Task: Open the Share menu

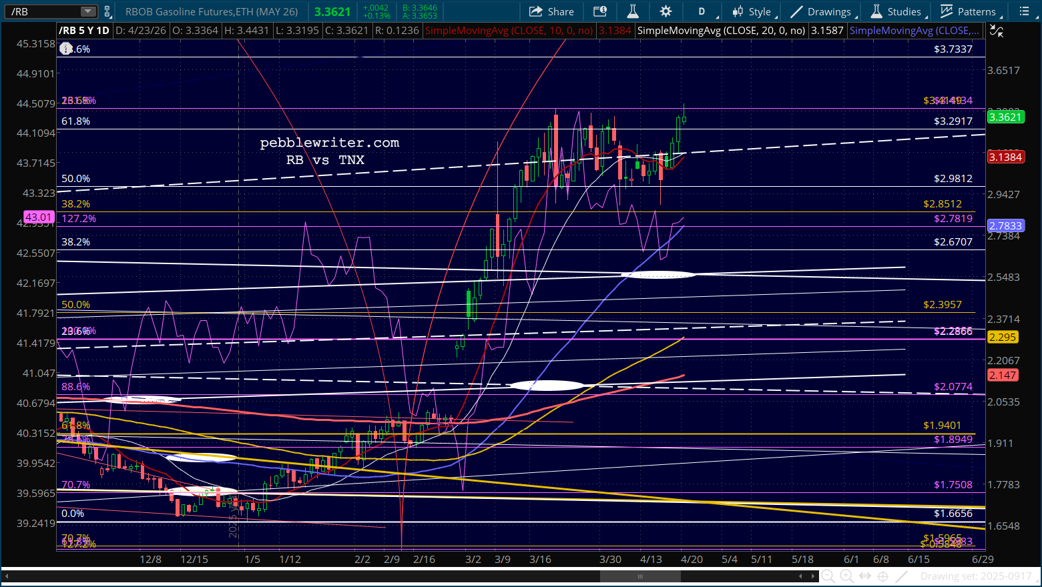Action: (551, 11)
